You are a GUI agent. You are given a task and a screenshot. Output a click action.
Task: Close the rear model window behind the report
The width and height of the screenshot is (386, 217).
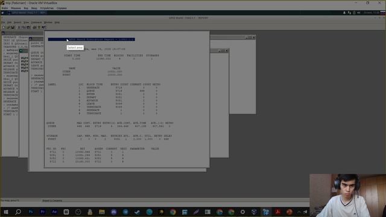[x=254, y=37]
